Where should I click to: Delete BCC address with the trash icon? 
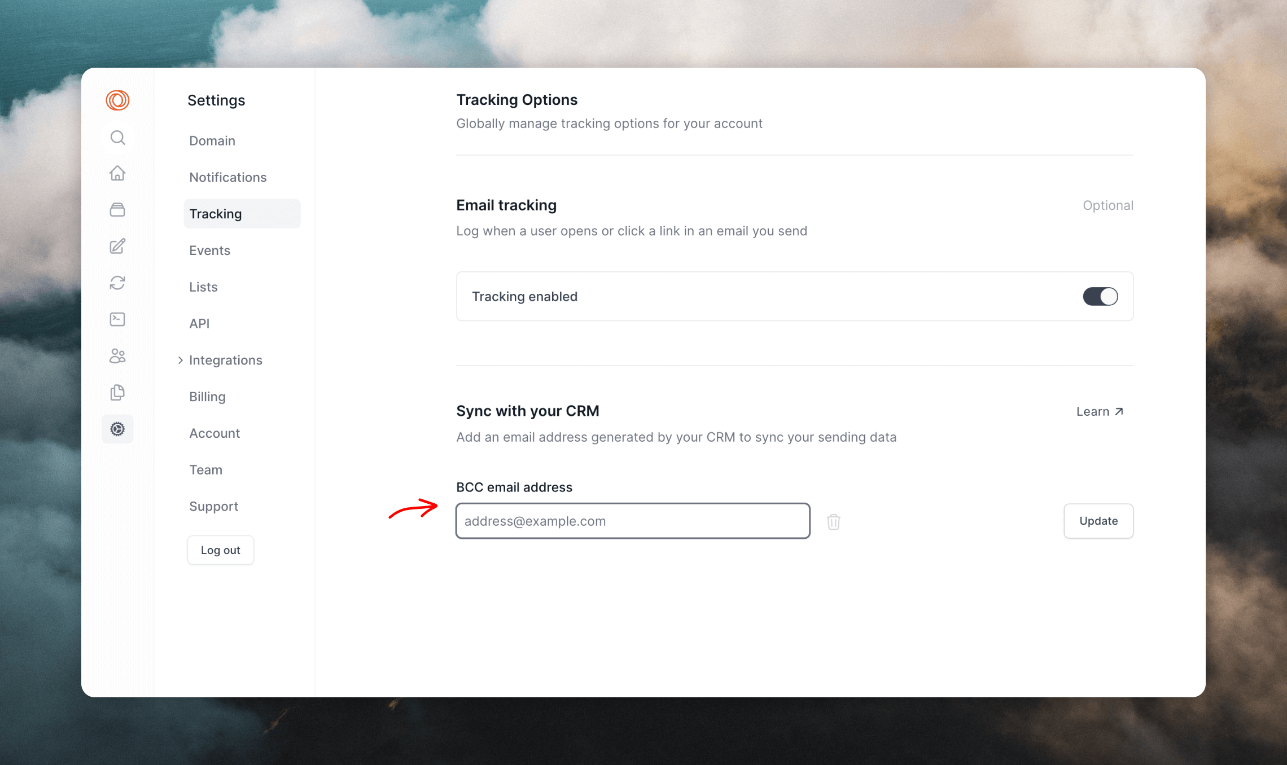pos(834,522)
